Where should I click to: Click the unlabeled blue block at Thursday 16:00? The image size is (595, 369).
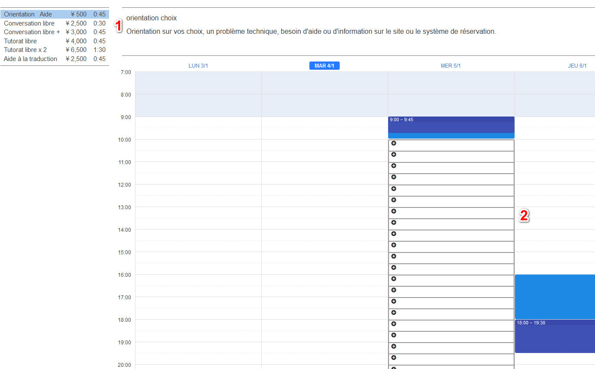[x=555, y=297]
